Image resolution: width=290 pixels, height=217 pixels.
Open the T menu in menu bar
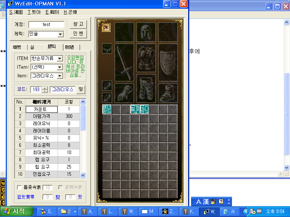(x=34, y=12)
